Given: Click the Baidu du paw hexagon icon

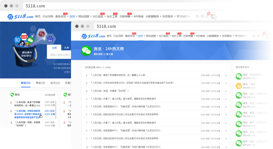Looking at the screenshot, I should pos(50,39).
